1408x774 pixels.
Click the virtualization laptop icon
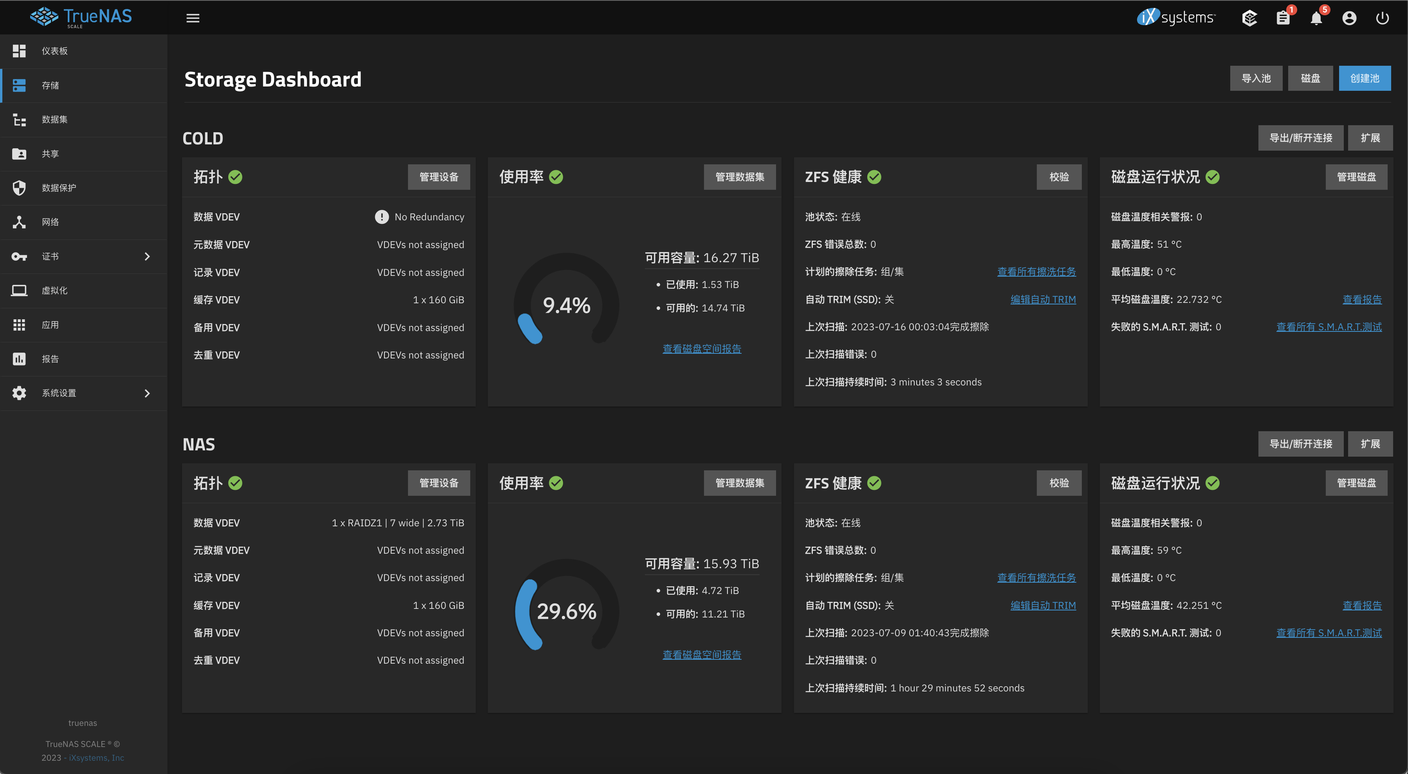coord(19,290)
